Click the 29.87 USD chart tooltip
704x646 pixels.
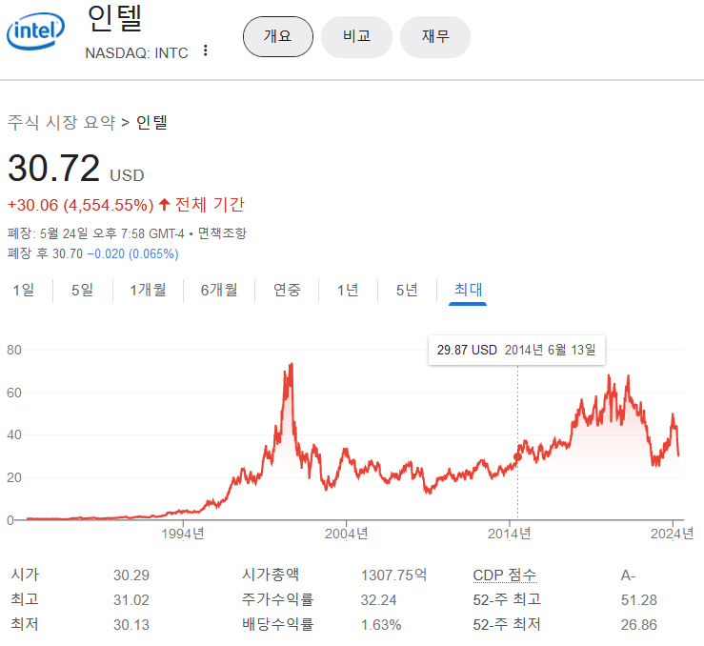516,350
